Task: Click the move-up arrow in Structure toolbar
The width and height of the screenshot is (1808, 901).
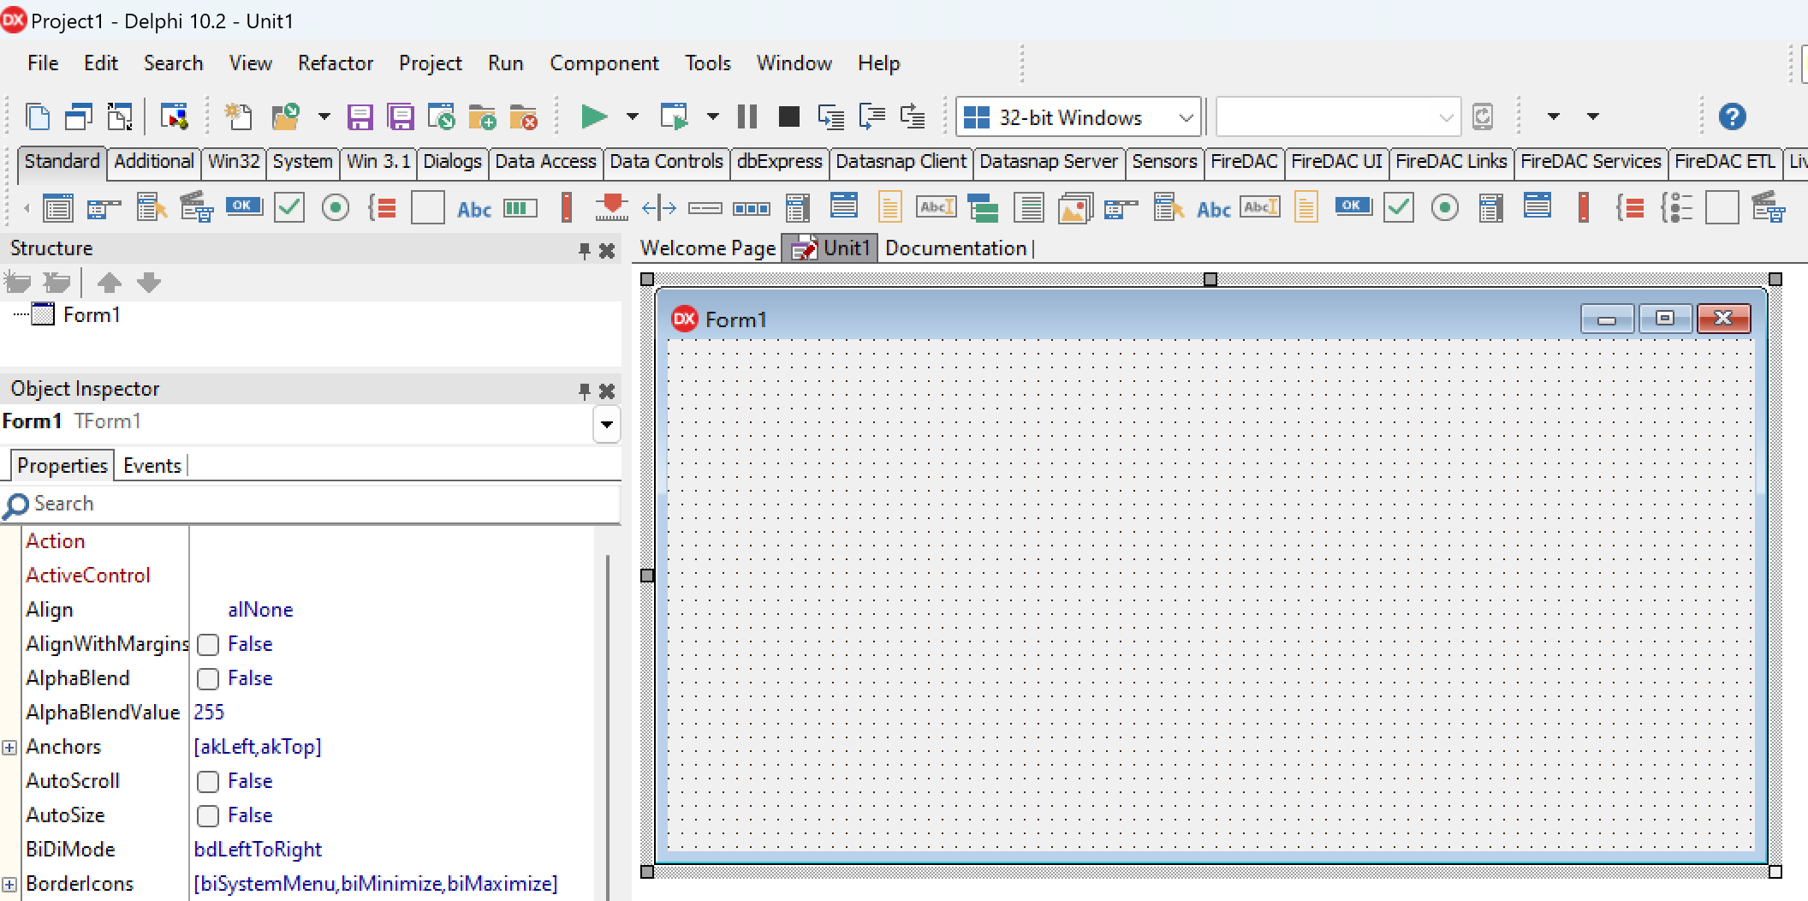Action: coord(109,282)
